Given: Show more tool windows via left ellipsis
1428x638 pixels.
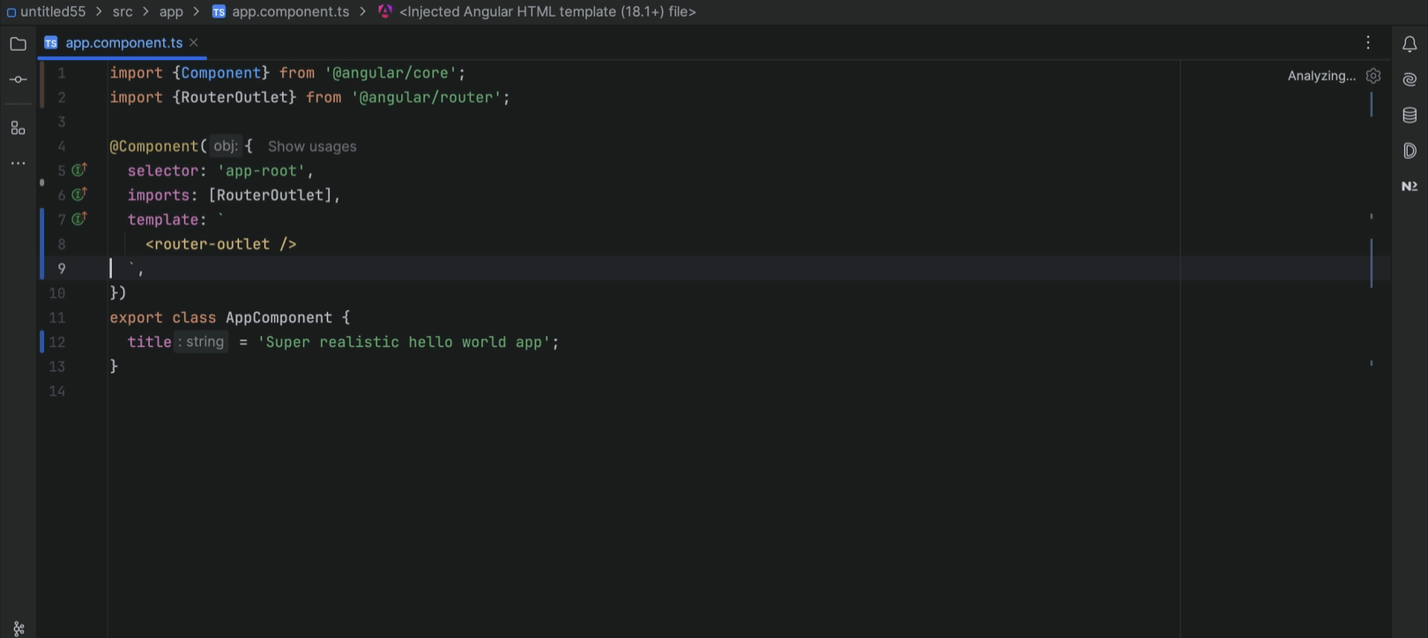Looking at the screenshot, I should (x=18, y=163).
